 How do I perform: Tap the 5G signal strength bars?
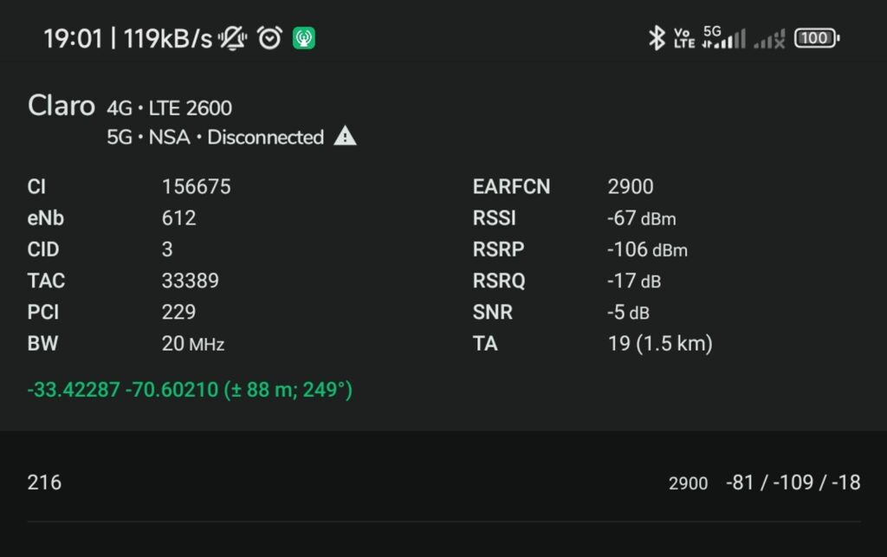pos(724,37)
